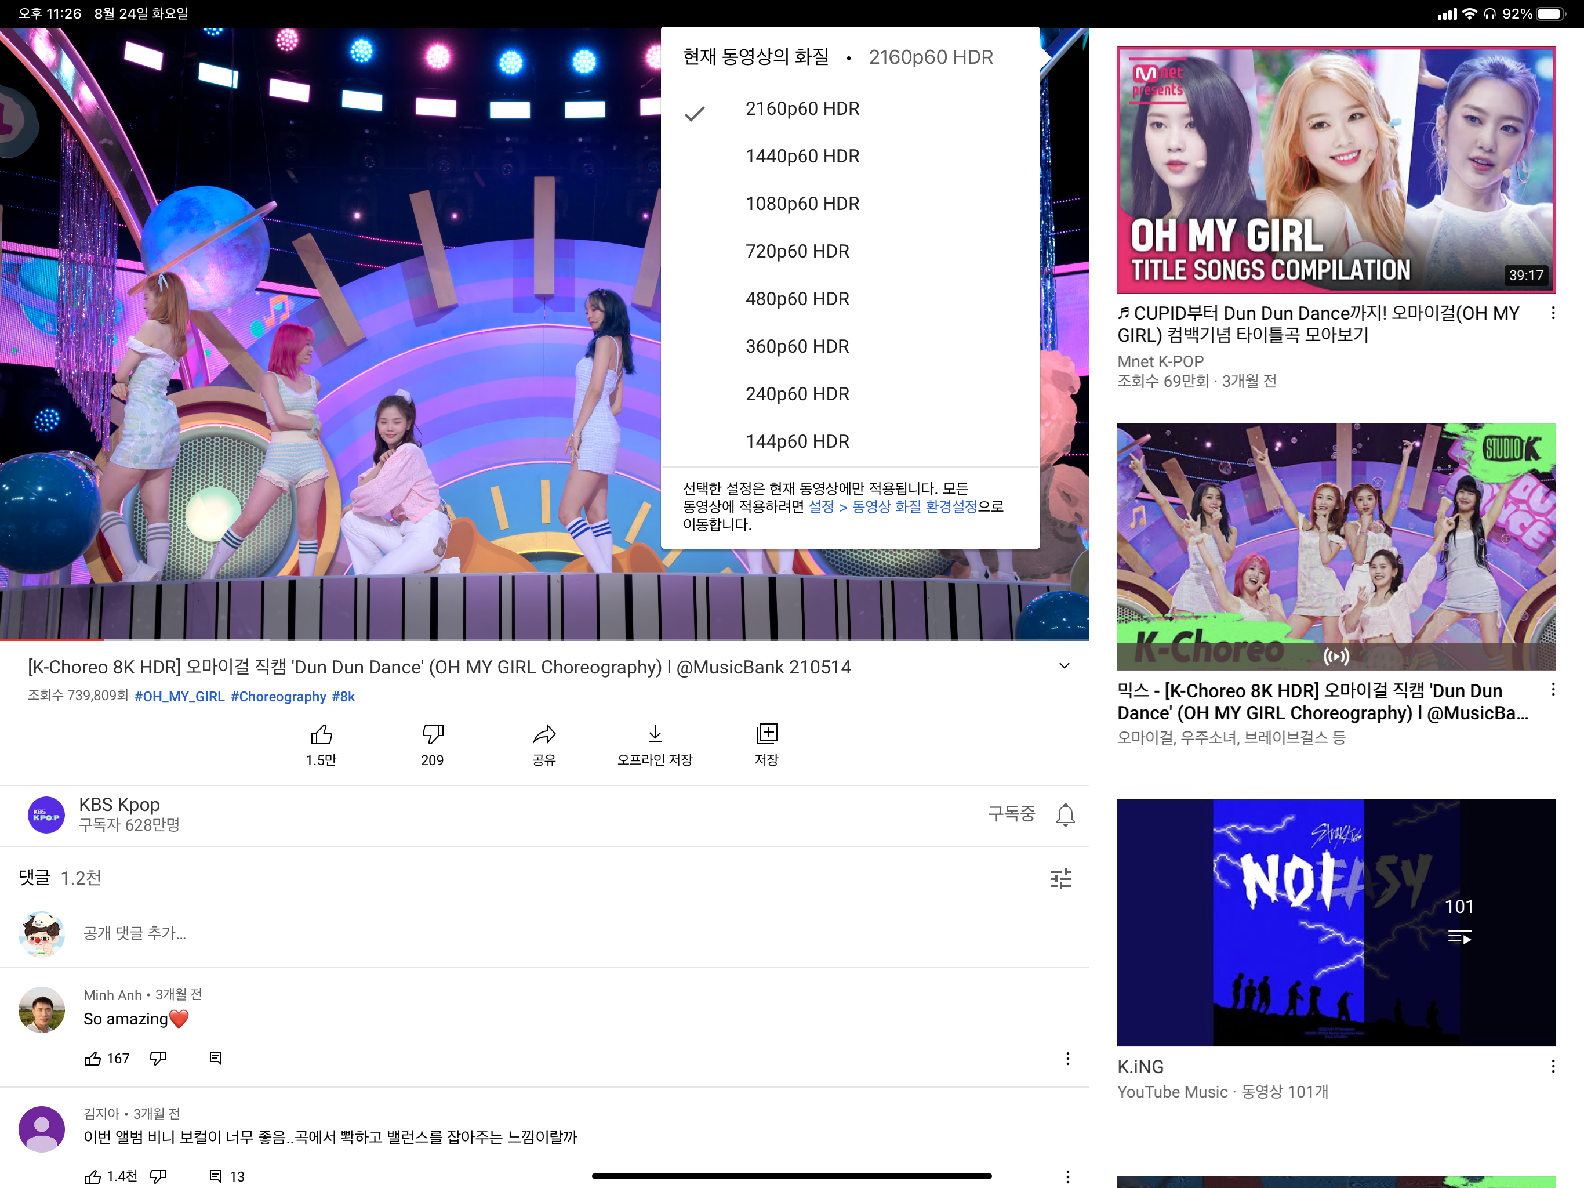Like the video with thumbs up icon

click(x=321, y=735)
